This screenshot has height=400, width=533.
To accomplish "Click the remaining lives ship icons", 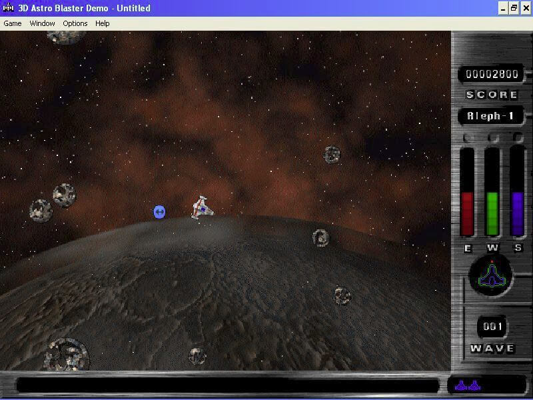I will [468, 385].
